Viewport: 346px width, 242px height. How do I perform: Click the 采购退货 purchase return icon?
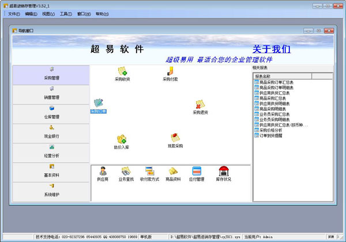(x=200, y=105)
